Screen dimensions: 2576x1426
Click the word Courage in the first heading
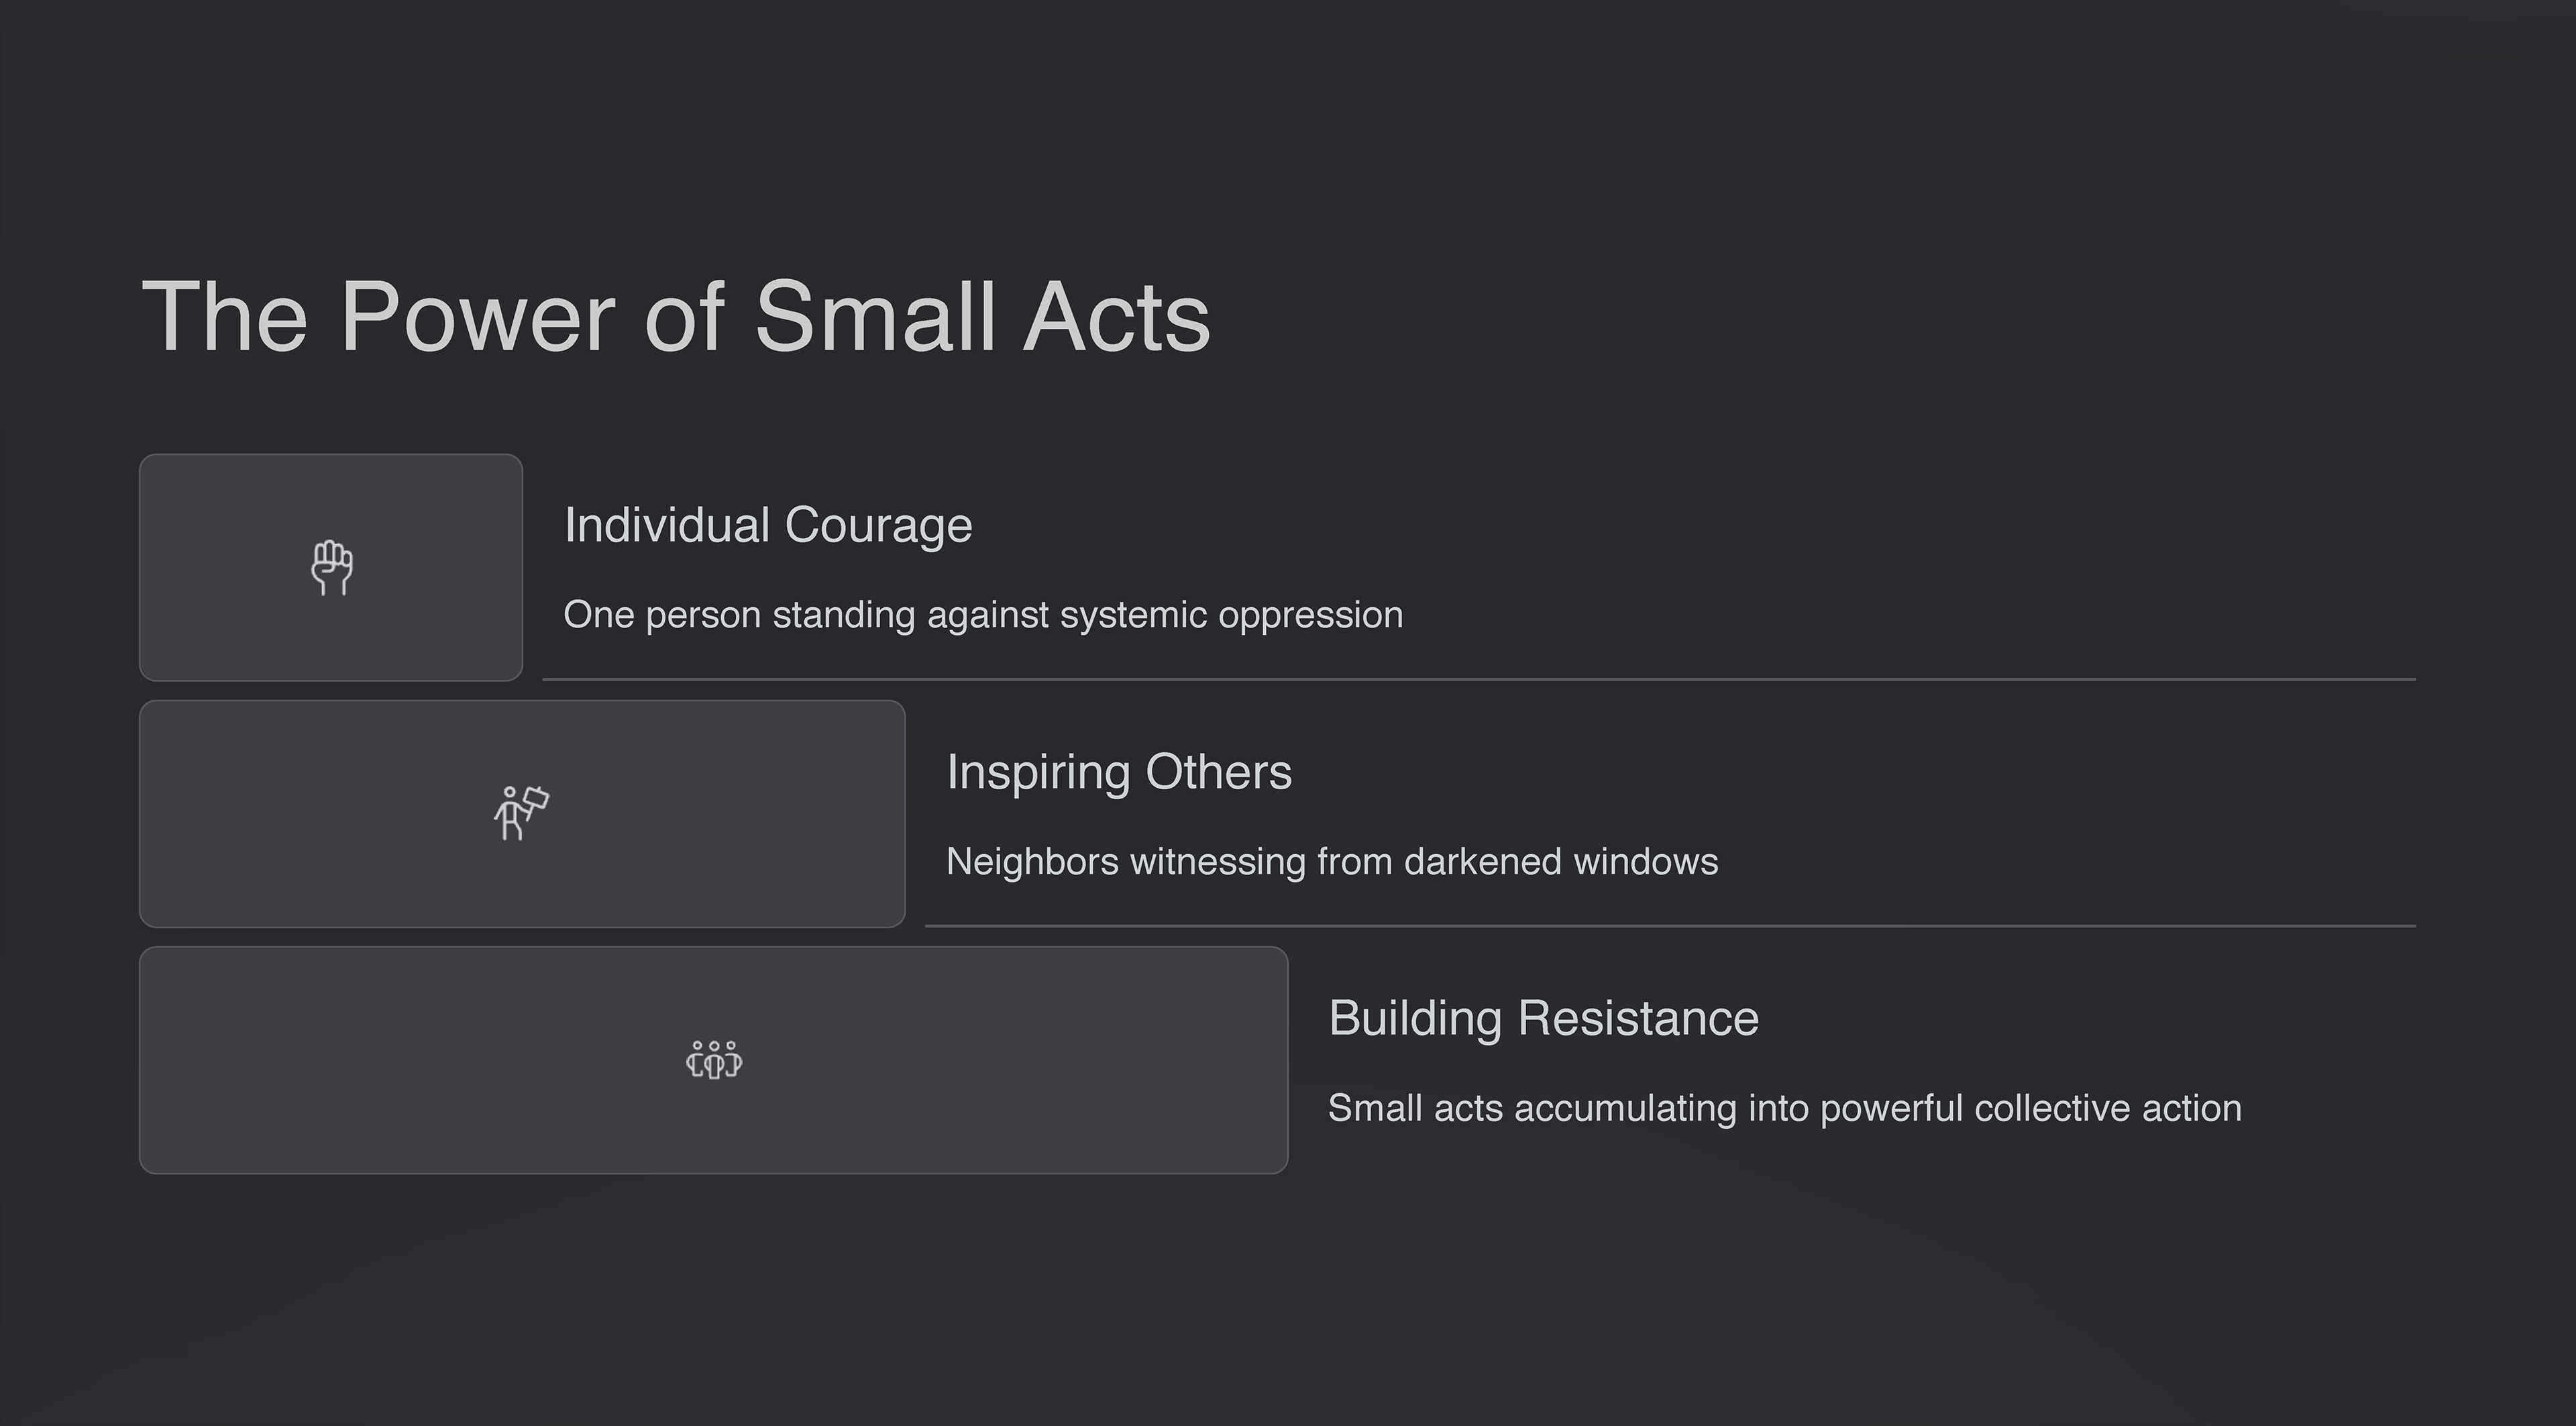878,526
